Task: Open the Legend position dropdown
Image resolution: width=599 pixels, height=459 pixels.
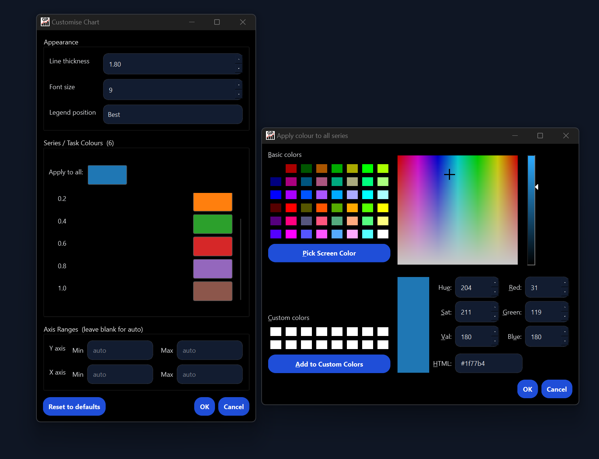Action: [173, 114]
